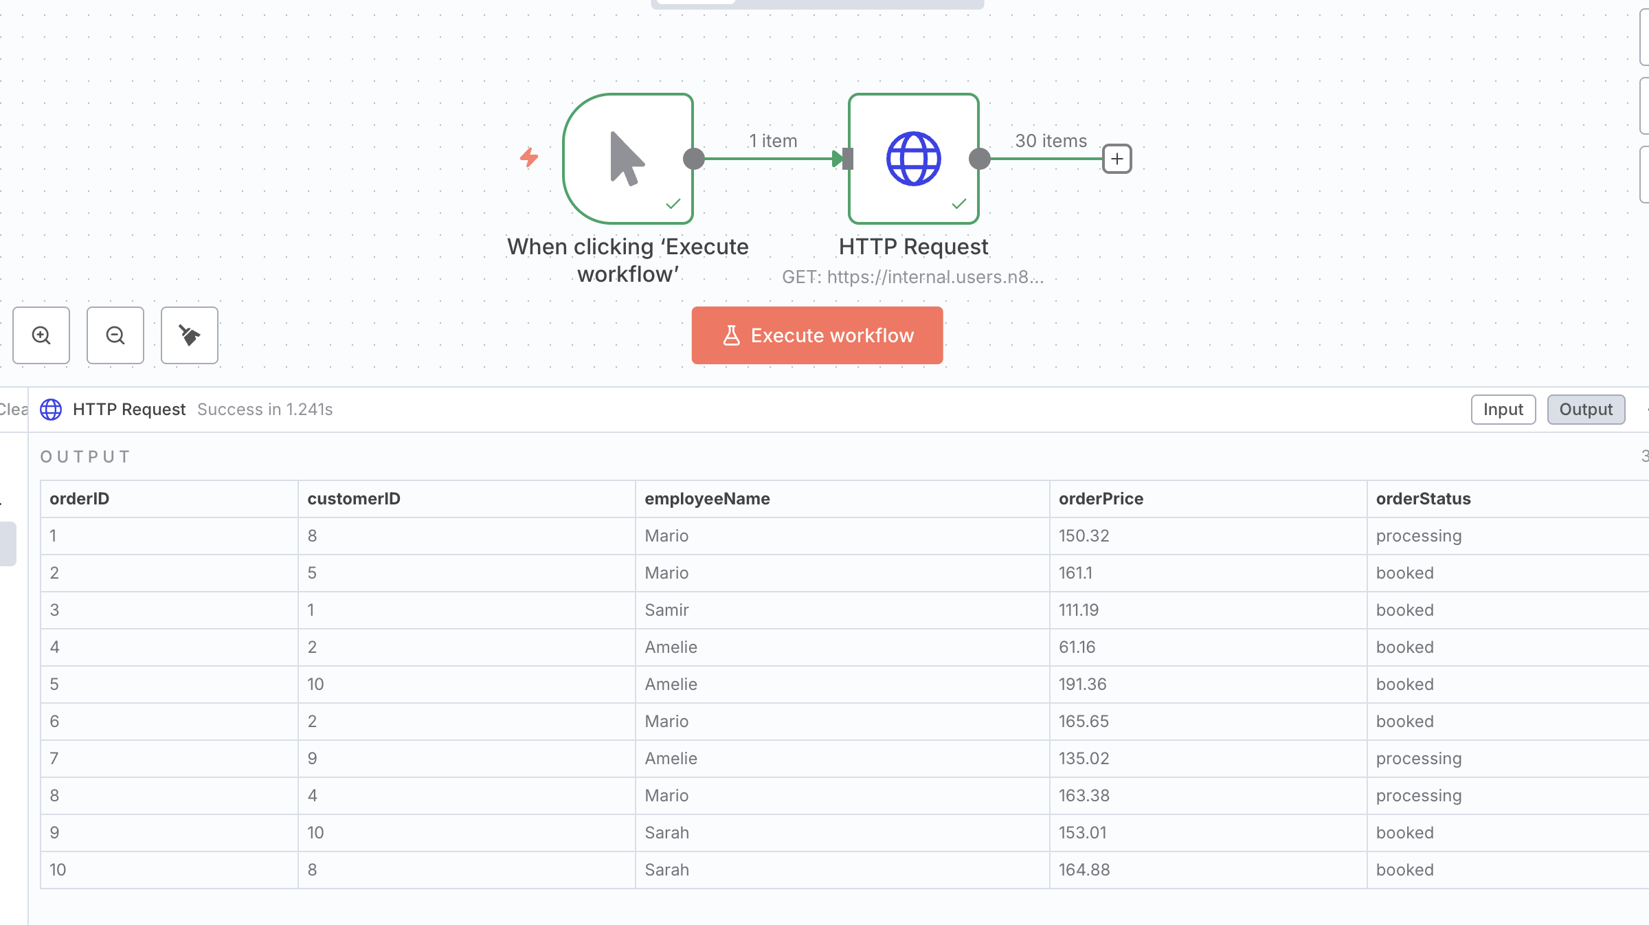1649x925 pixels.
Task: Select the HTTP Request globe node
Action: tap(914, 159)
